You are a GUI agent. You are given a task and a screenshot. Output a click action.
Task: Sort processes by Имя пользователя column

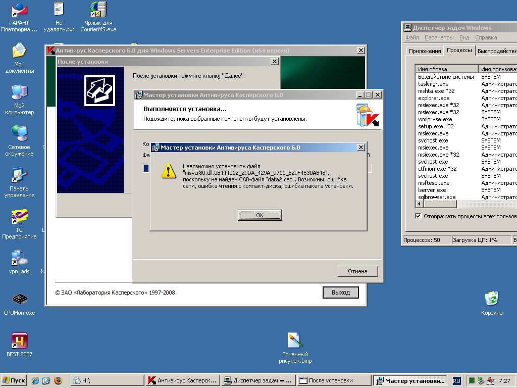coord(497,69)
